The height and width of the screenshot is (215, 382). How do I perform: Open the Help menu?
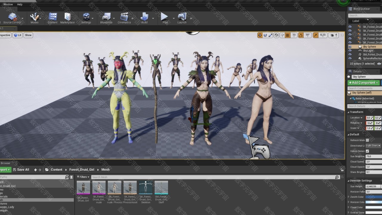[20, 4]
